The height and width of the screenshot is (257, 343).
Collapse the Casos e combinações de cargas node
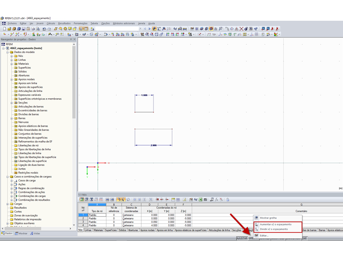pyautogui.click(x=7, y=177)
